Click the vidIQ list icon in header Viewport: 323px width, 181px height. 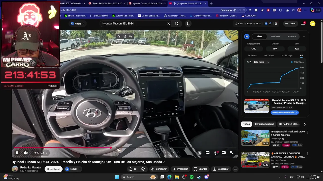point(270,24)
